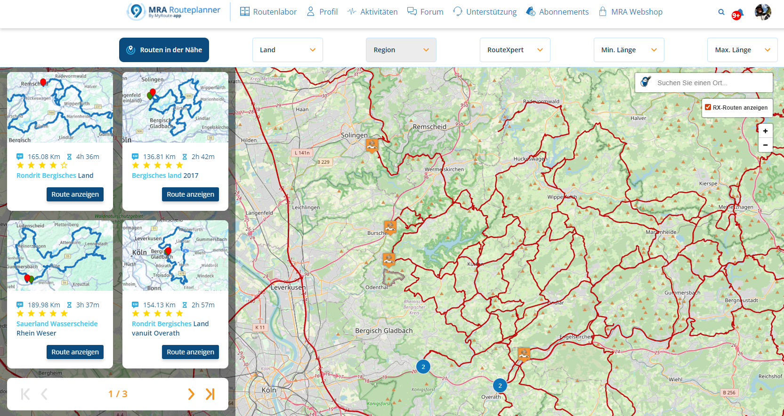
Task: Open the user avatar profile picture
Action: click(x=763, y=12)
